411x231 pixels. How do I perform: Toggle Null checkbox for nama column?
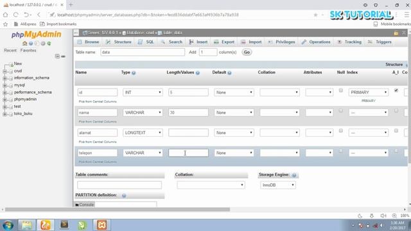tap(341, 110)
